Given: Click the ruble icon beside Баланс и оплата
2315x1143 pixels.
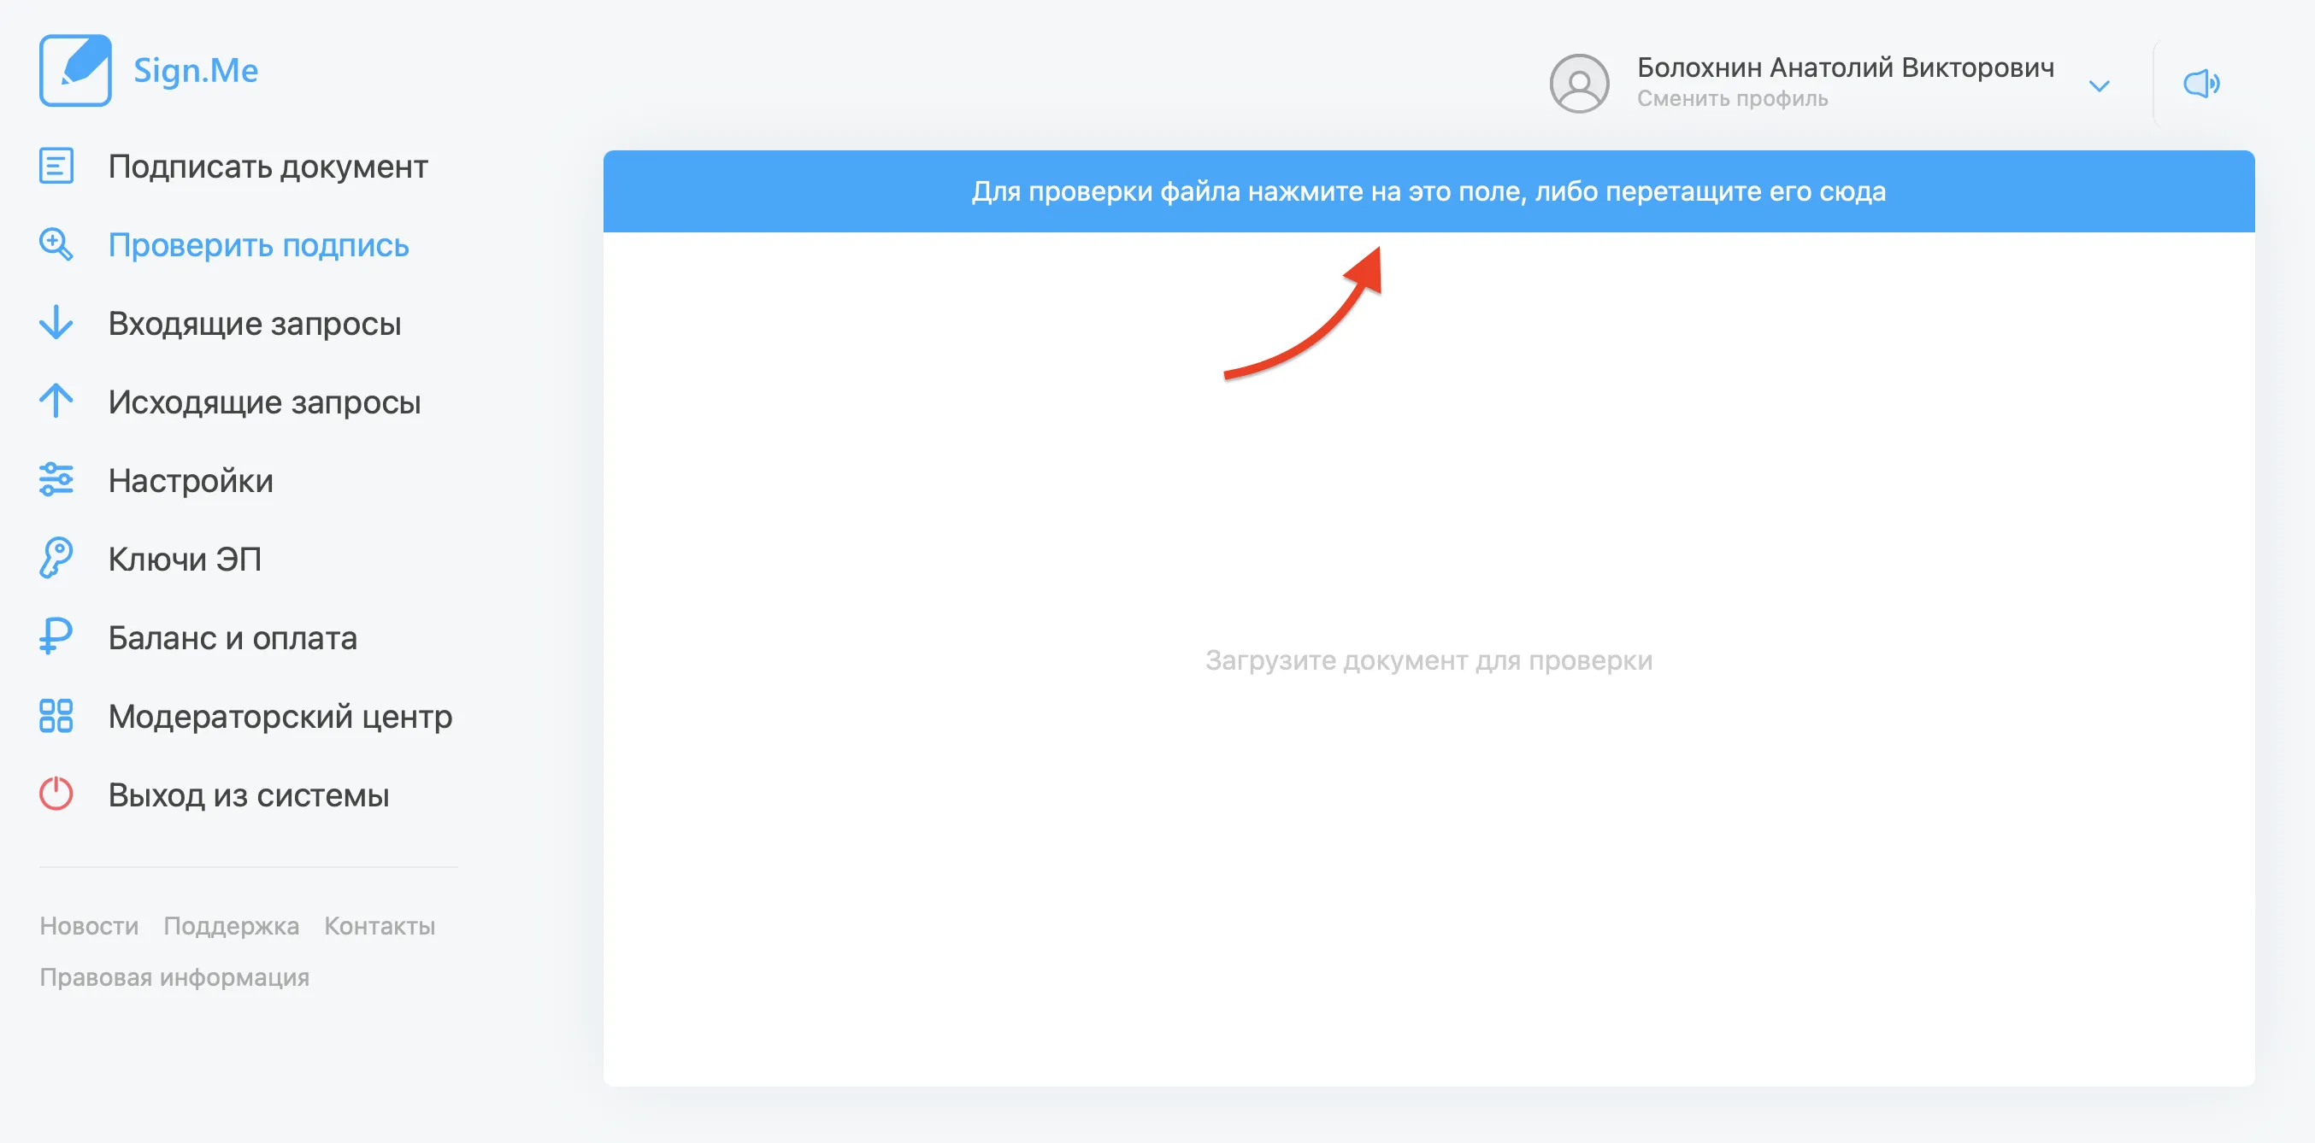Looking at the screenshot, I should tap(56, 637).
